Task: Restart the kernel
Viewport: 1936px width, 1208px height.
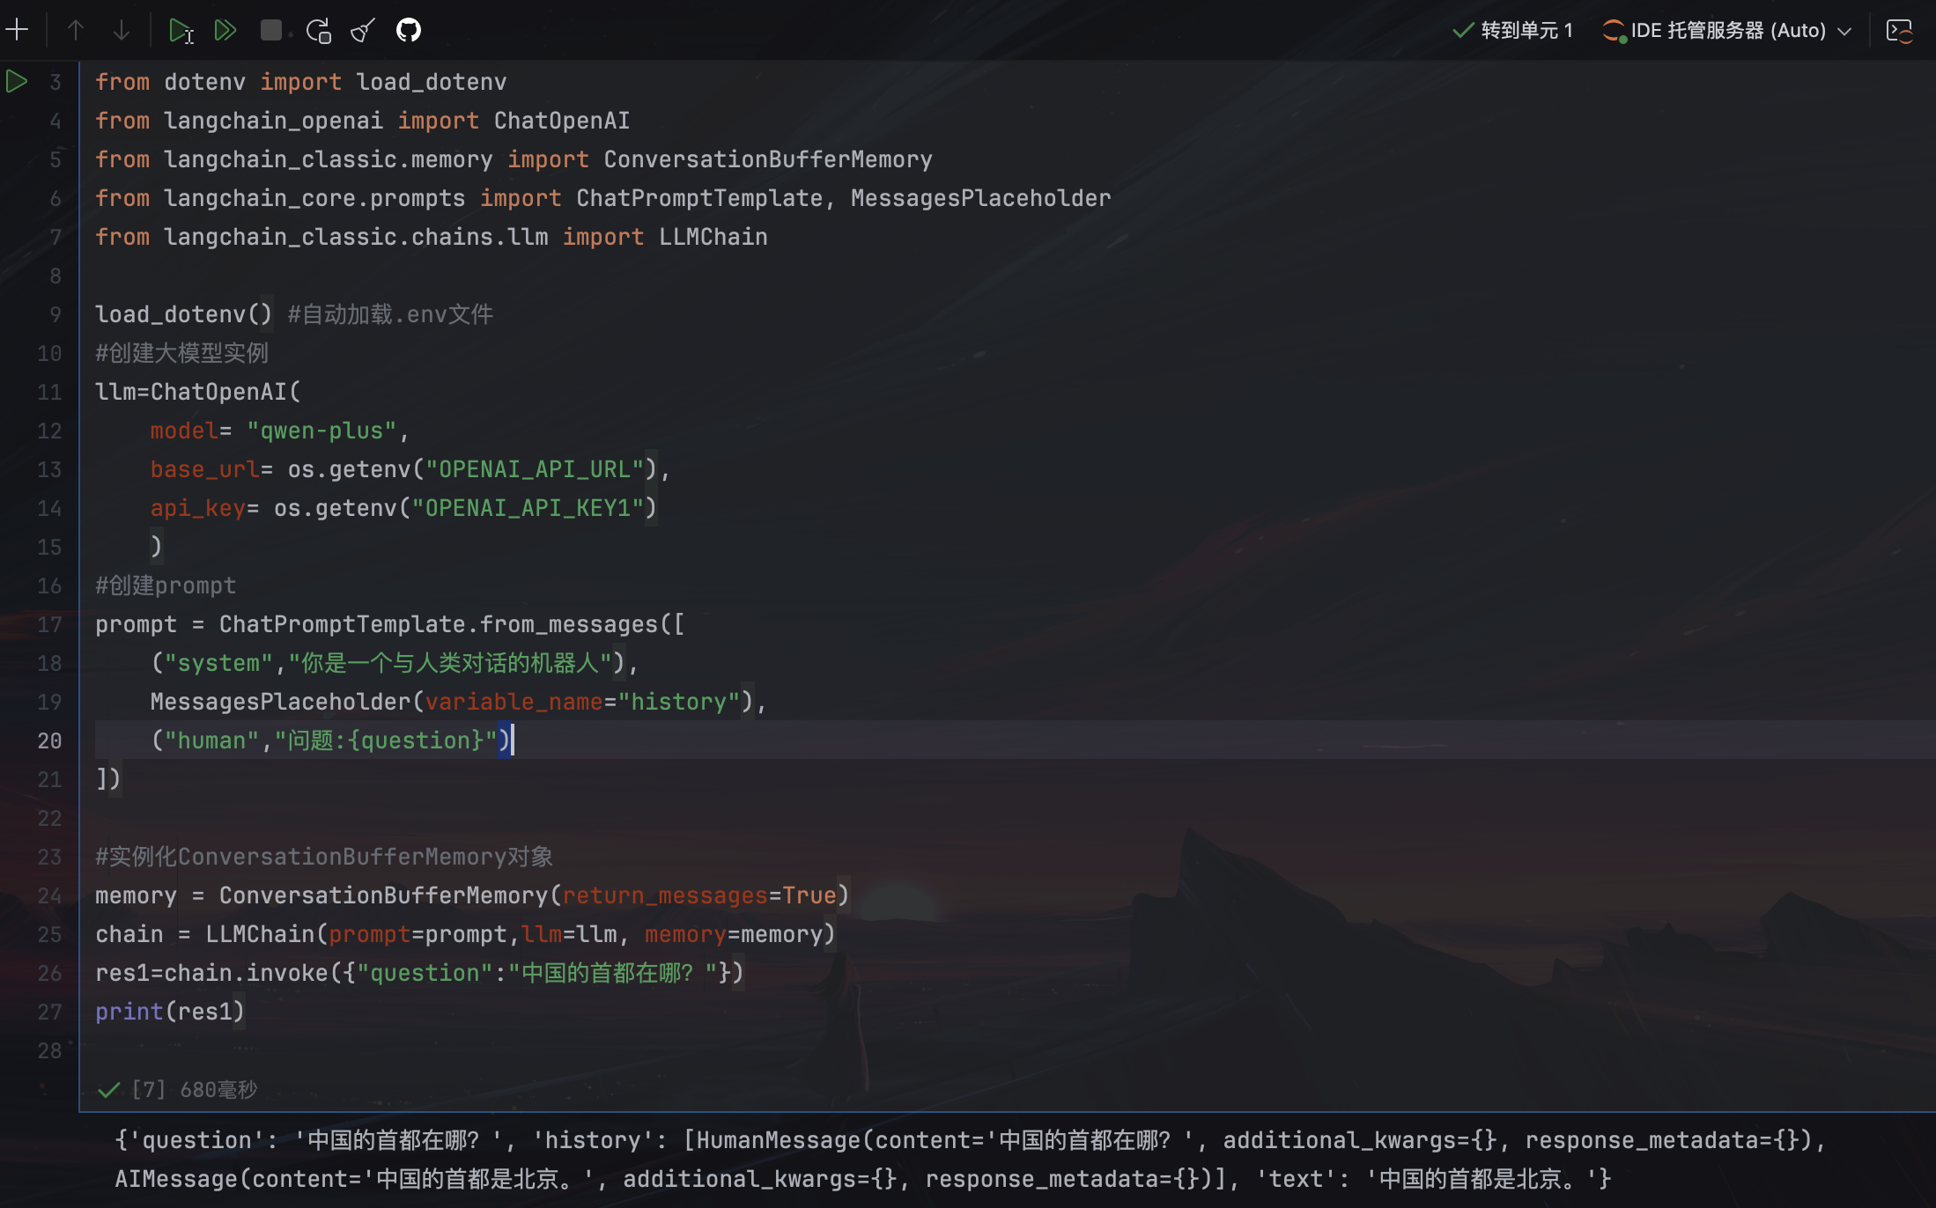Action: click(x=318, y=31)
